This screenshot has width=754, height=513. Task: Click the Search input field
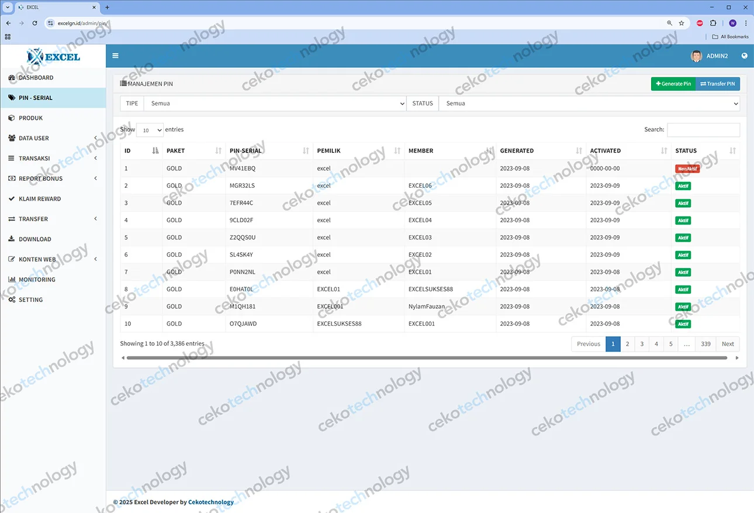pyautogui.click(x=703, y=130)
